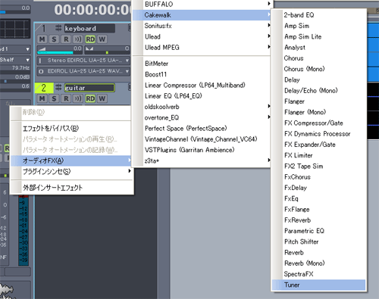
Task: Choose the FX Limiter effect
Action: point(318,155)
